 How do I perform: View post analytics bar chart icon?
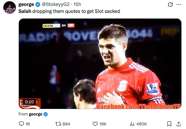[x=132, y=124]
